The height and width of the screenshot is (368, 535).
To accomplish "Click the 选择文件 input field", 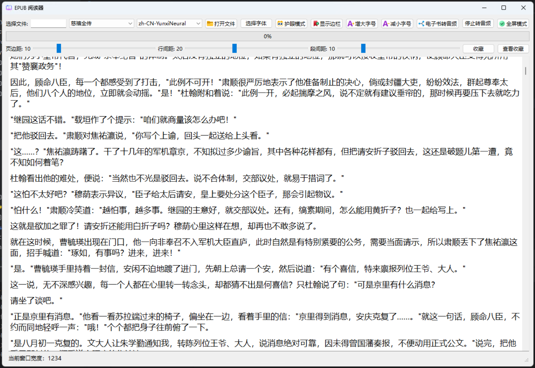I will coord(49,24).
